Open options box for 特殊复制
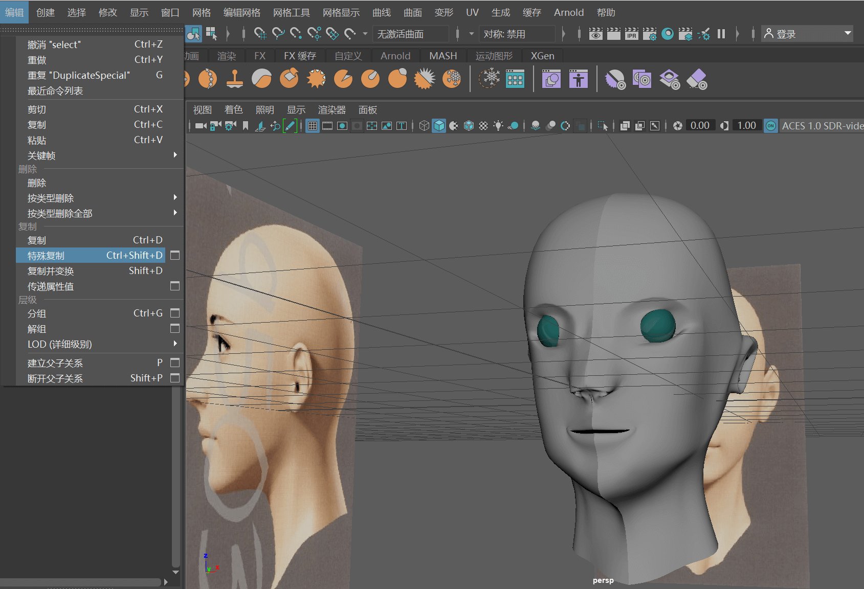This screenshot has height=589, width=864. click(175, 255)
